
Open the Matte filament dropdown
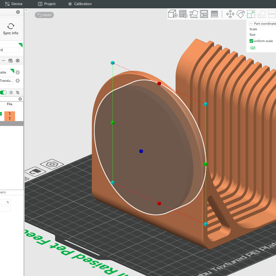tap(7, 72)
